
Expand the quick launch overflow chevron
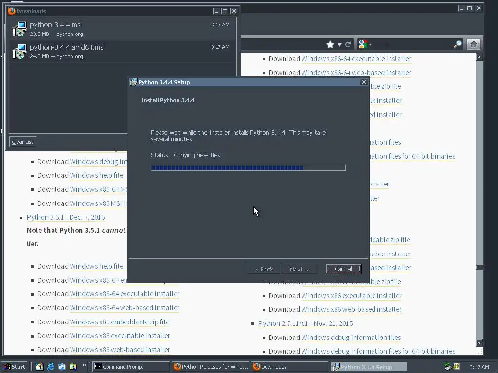click(x=84, y=365)
